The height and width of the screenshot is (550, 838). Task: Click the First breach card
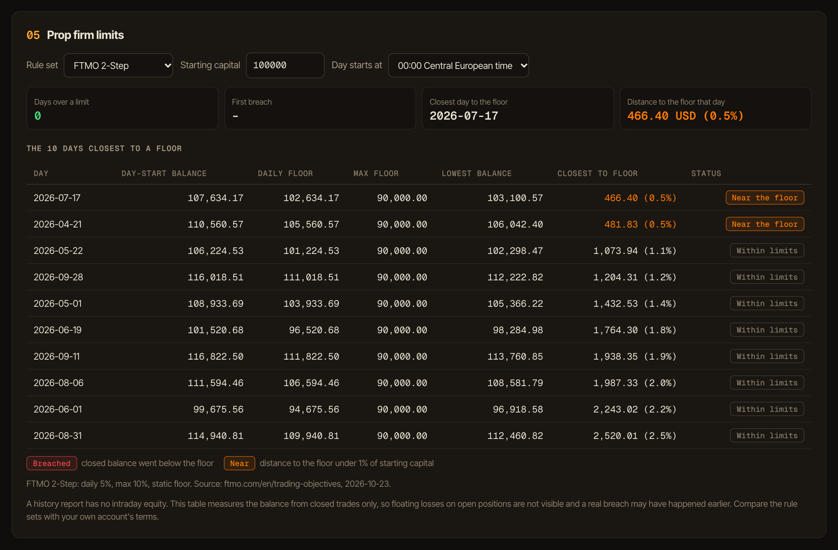(x=320, y=108)
